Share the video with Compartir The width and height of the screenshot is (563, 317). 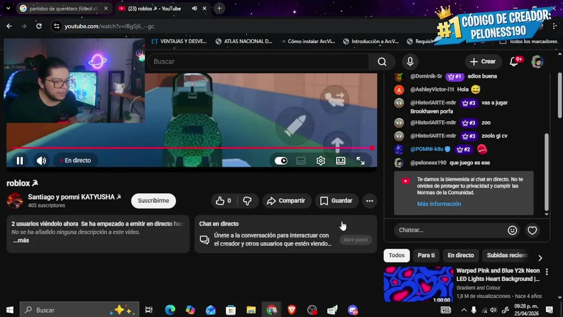click(286, 201)
